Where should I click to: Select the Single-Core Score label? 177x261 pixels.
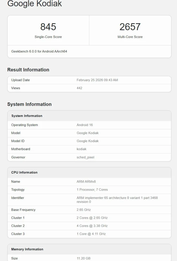click(48, 37)
